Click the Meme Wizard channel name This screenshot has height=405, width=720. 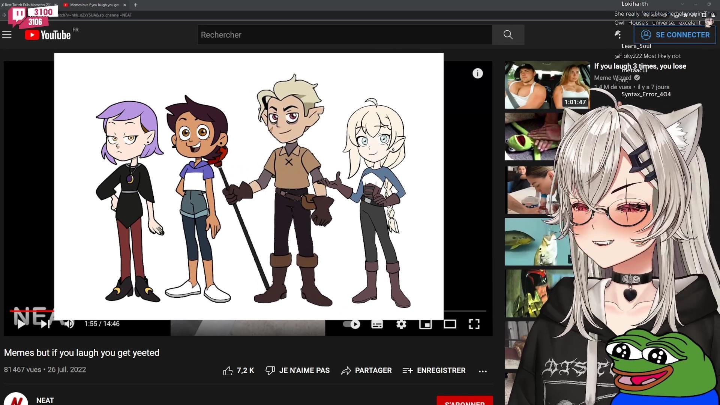[x=613, y=78]
